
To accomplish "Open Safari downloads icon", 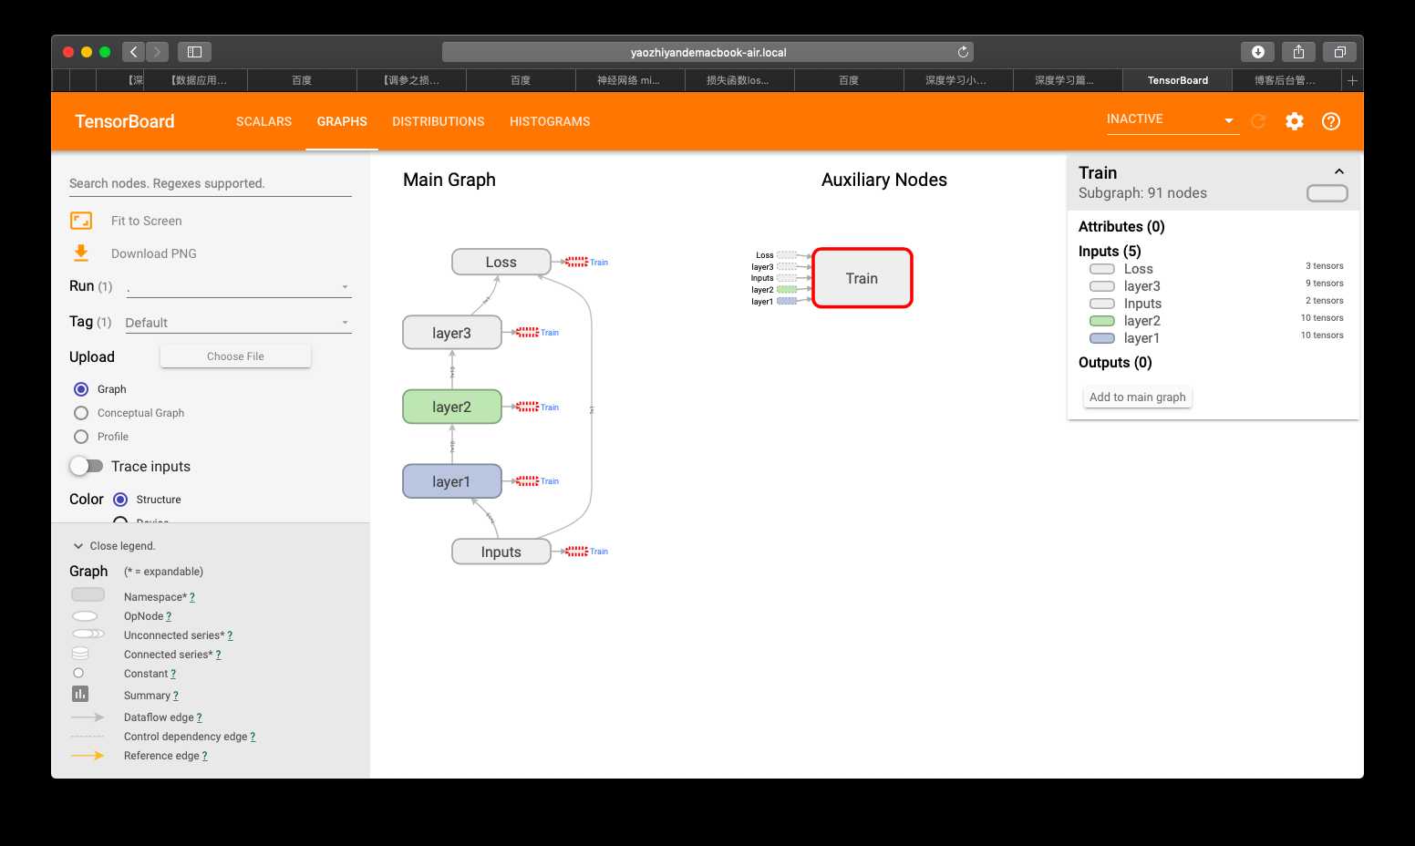I will pos(1258,52).
